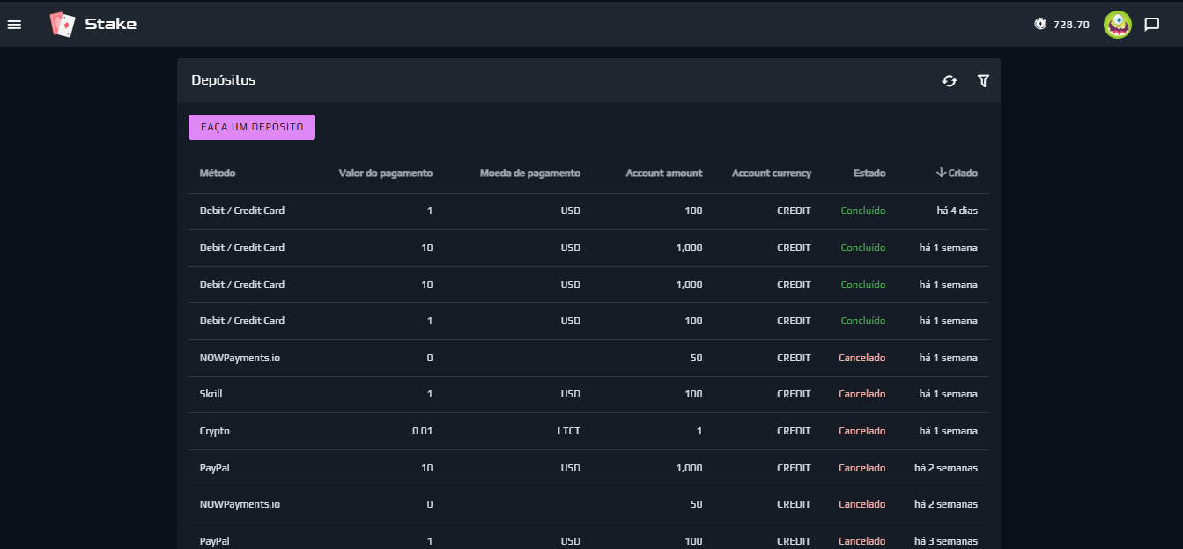Sort by Método column header
The image size is (1183, 549).
(218, 174)
